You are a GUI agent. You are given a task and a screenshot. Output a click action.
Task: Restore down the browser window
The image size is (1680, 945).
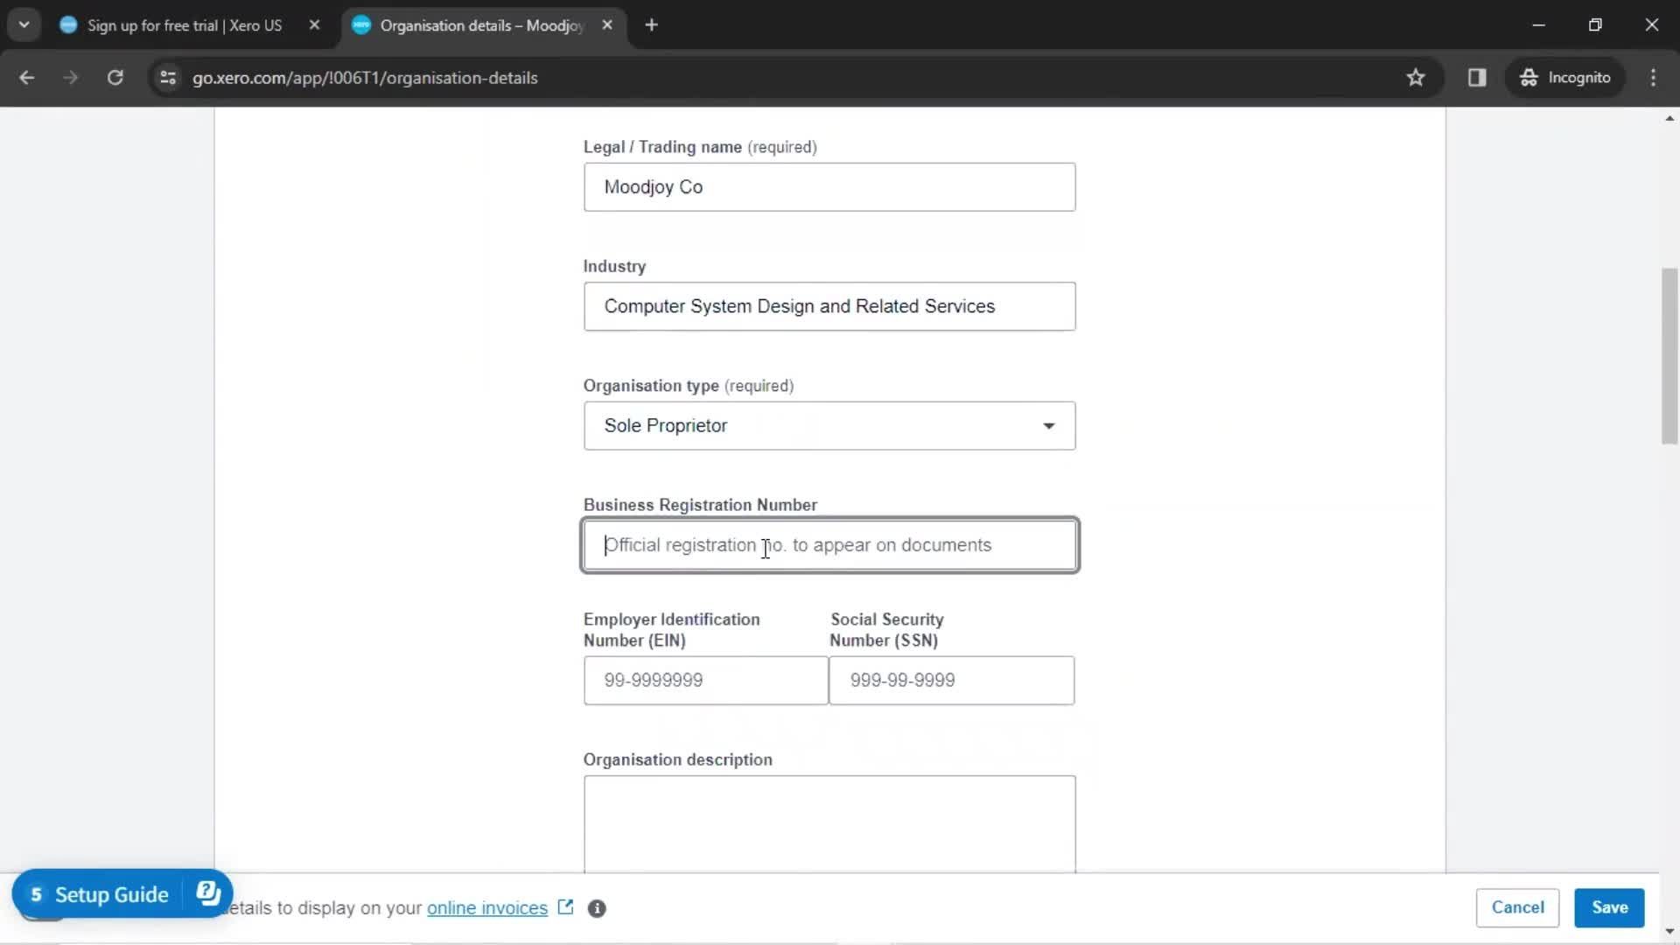1595,25
